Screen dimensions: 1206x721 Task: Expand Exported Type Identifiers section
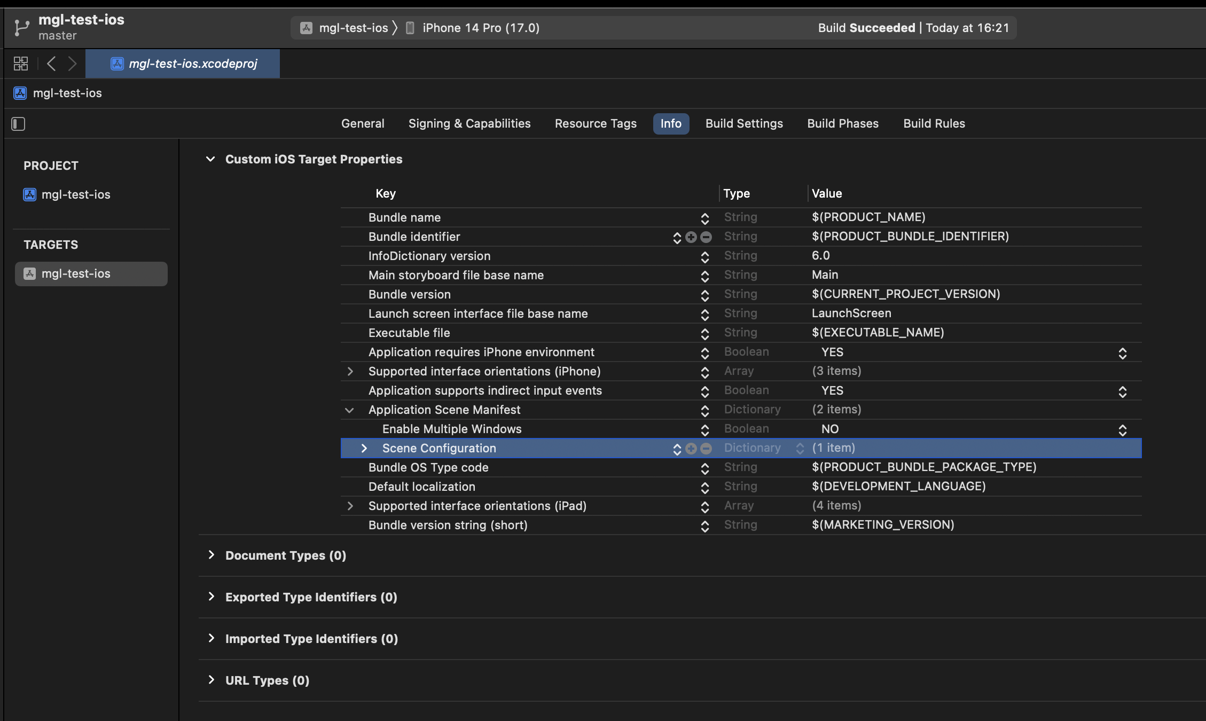(x=212, y=597)
